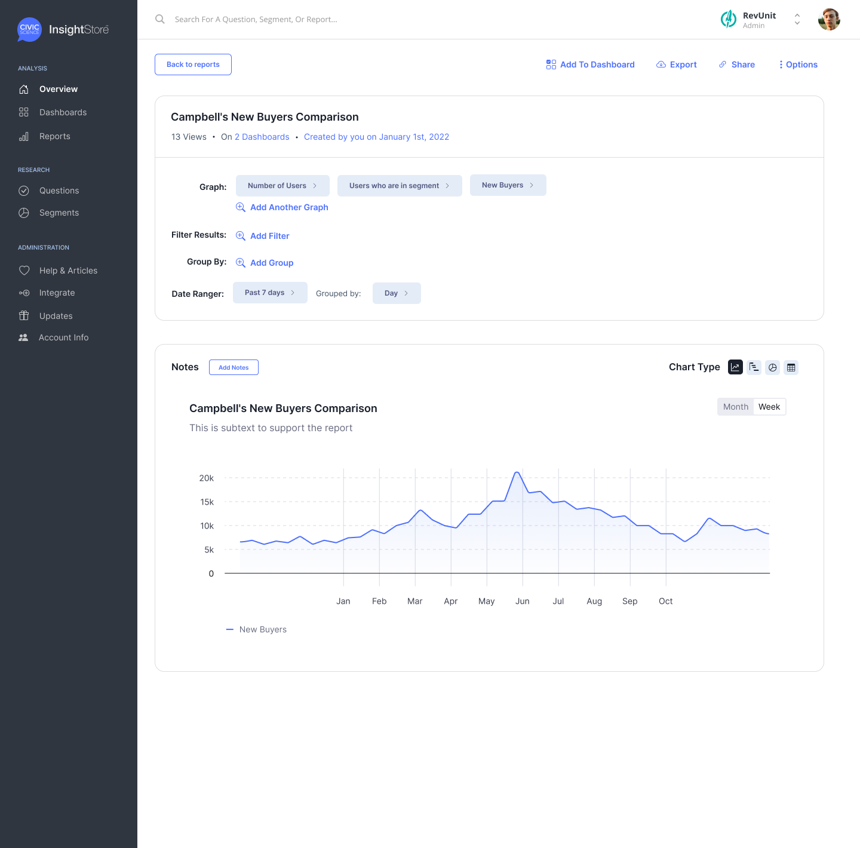This screenshot has height=848, width=860.
Task: Choose the pie chart type icon
Action: coord(773,367)
